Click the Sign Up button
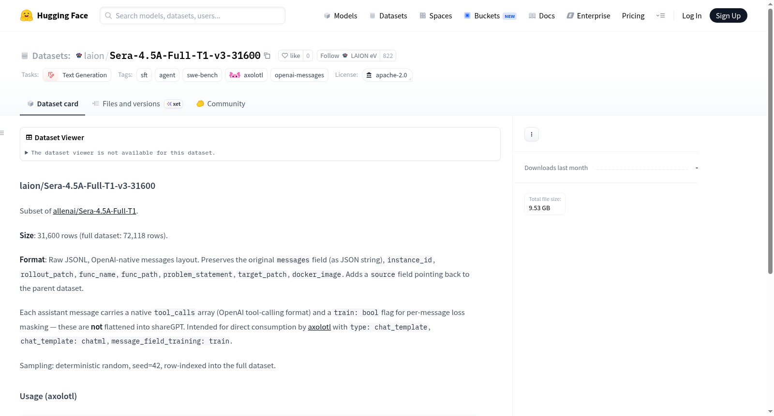This screenshot has height=416, width=774. [729, 15]
